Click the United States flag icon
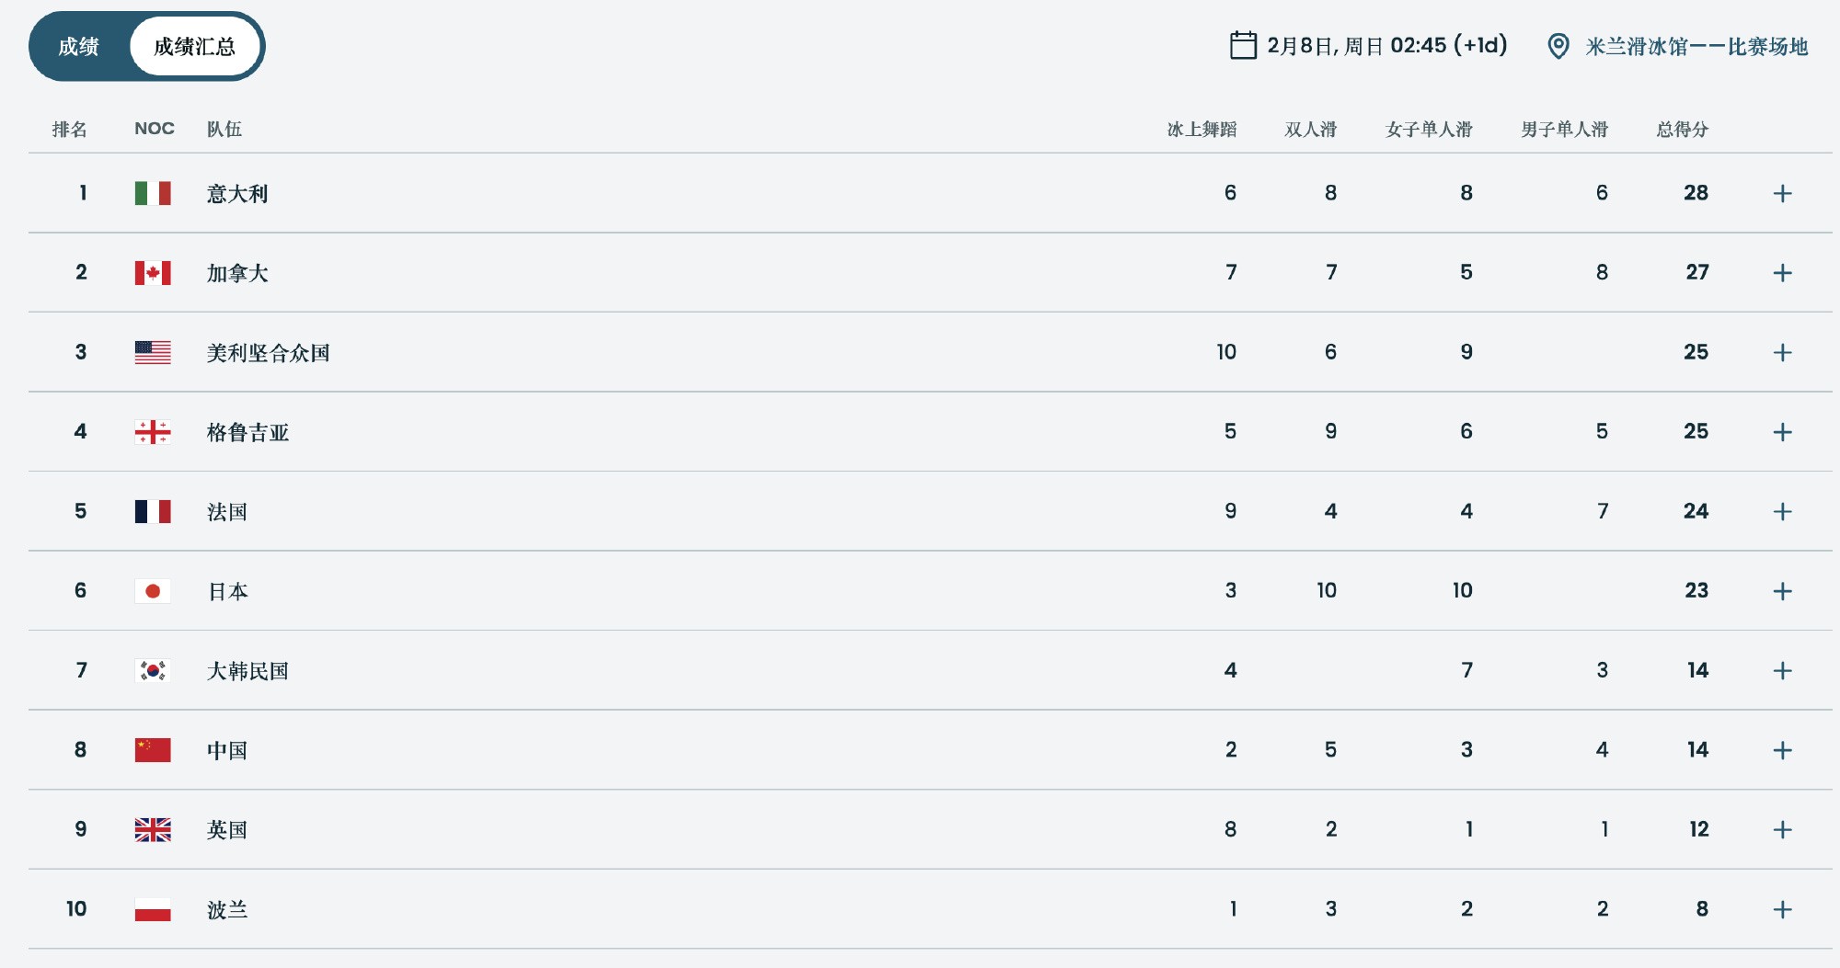The width and height of the screenshot is (1840, 968). (153, 352)
